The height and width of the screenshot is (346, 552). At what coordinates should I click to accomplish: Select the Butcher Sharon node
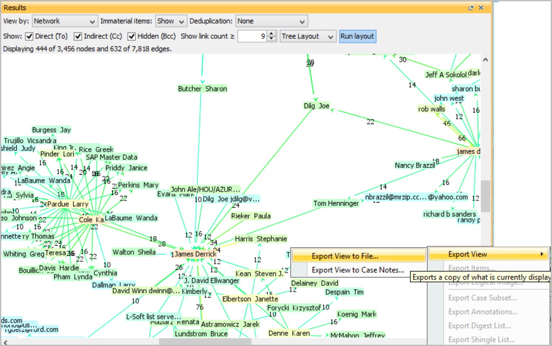(202, 89)
